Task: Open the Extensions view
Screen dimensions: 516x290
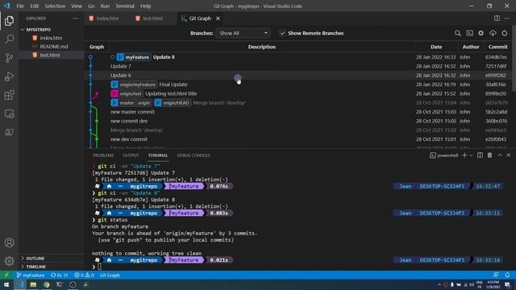Action: click(x=9, y=95)
